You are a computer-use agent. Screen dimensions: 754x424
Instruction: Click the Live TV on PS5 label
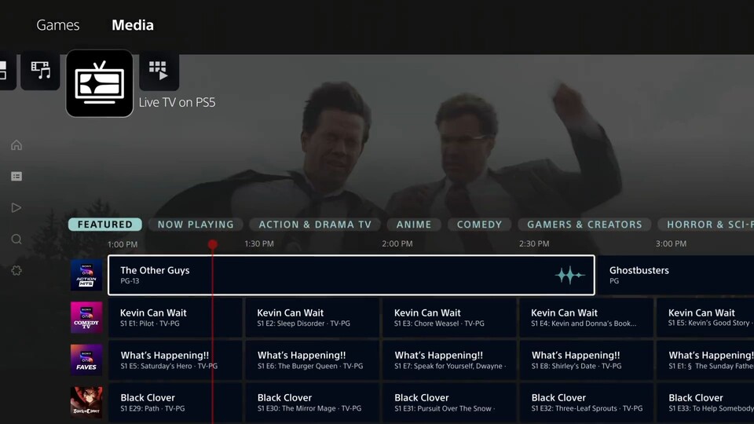177,102
